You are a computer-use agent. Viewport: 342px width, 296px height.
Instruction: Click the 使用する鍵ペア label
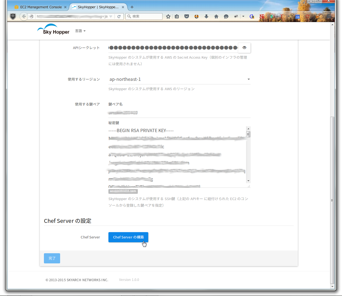click(87, 104)
